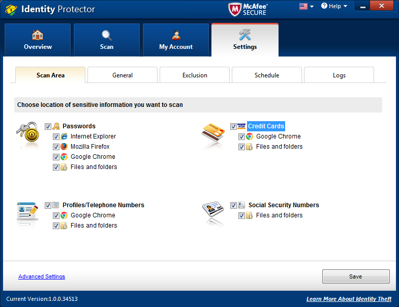Toggle Google Chrome checkbox under Passwords
399x307 pixels.
[x=56, y=157]
